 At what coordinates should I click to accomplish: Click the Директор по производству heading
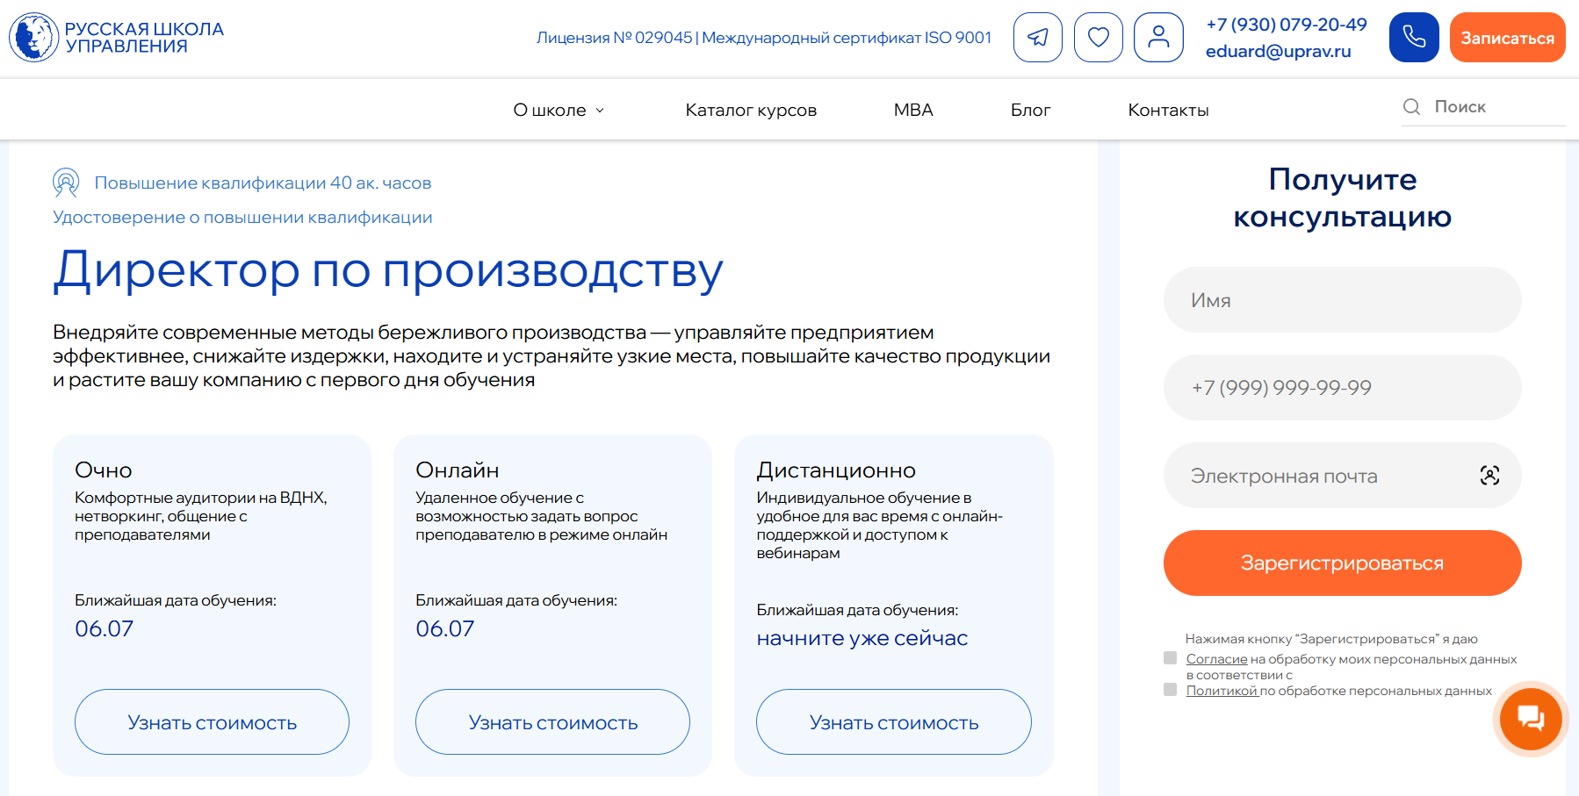coord(388,270)
